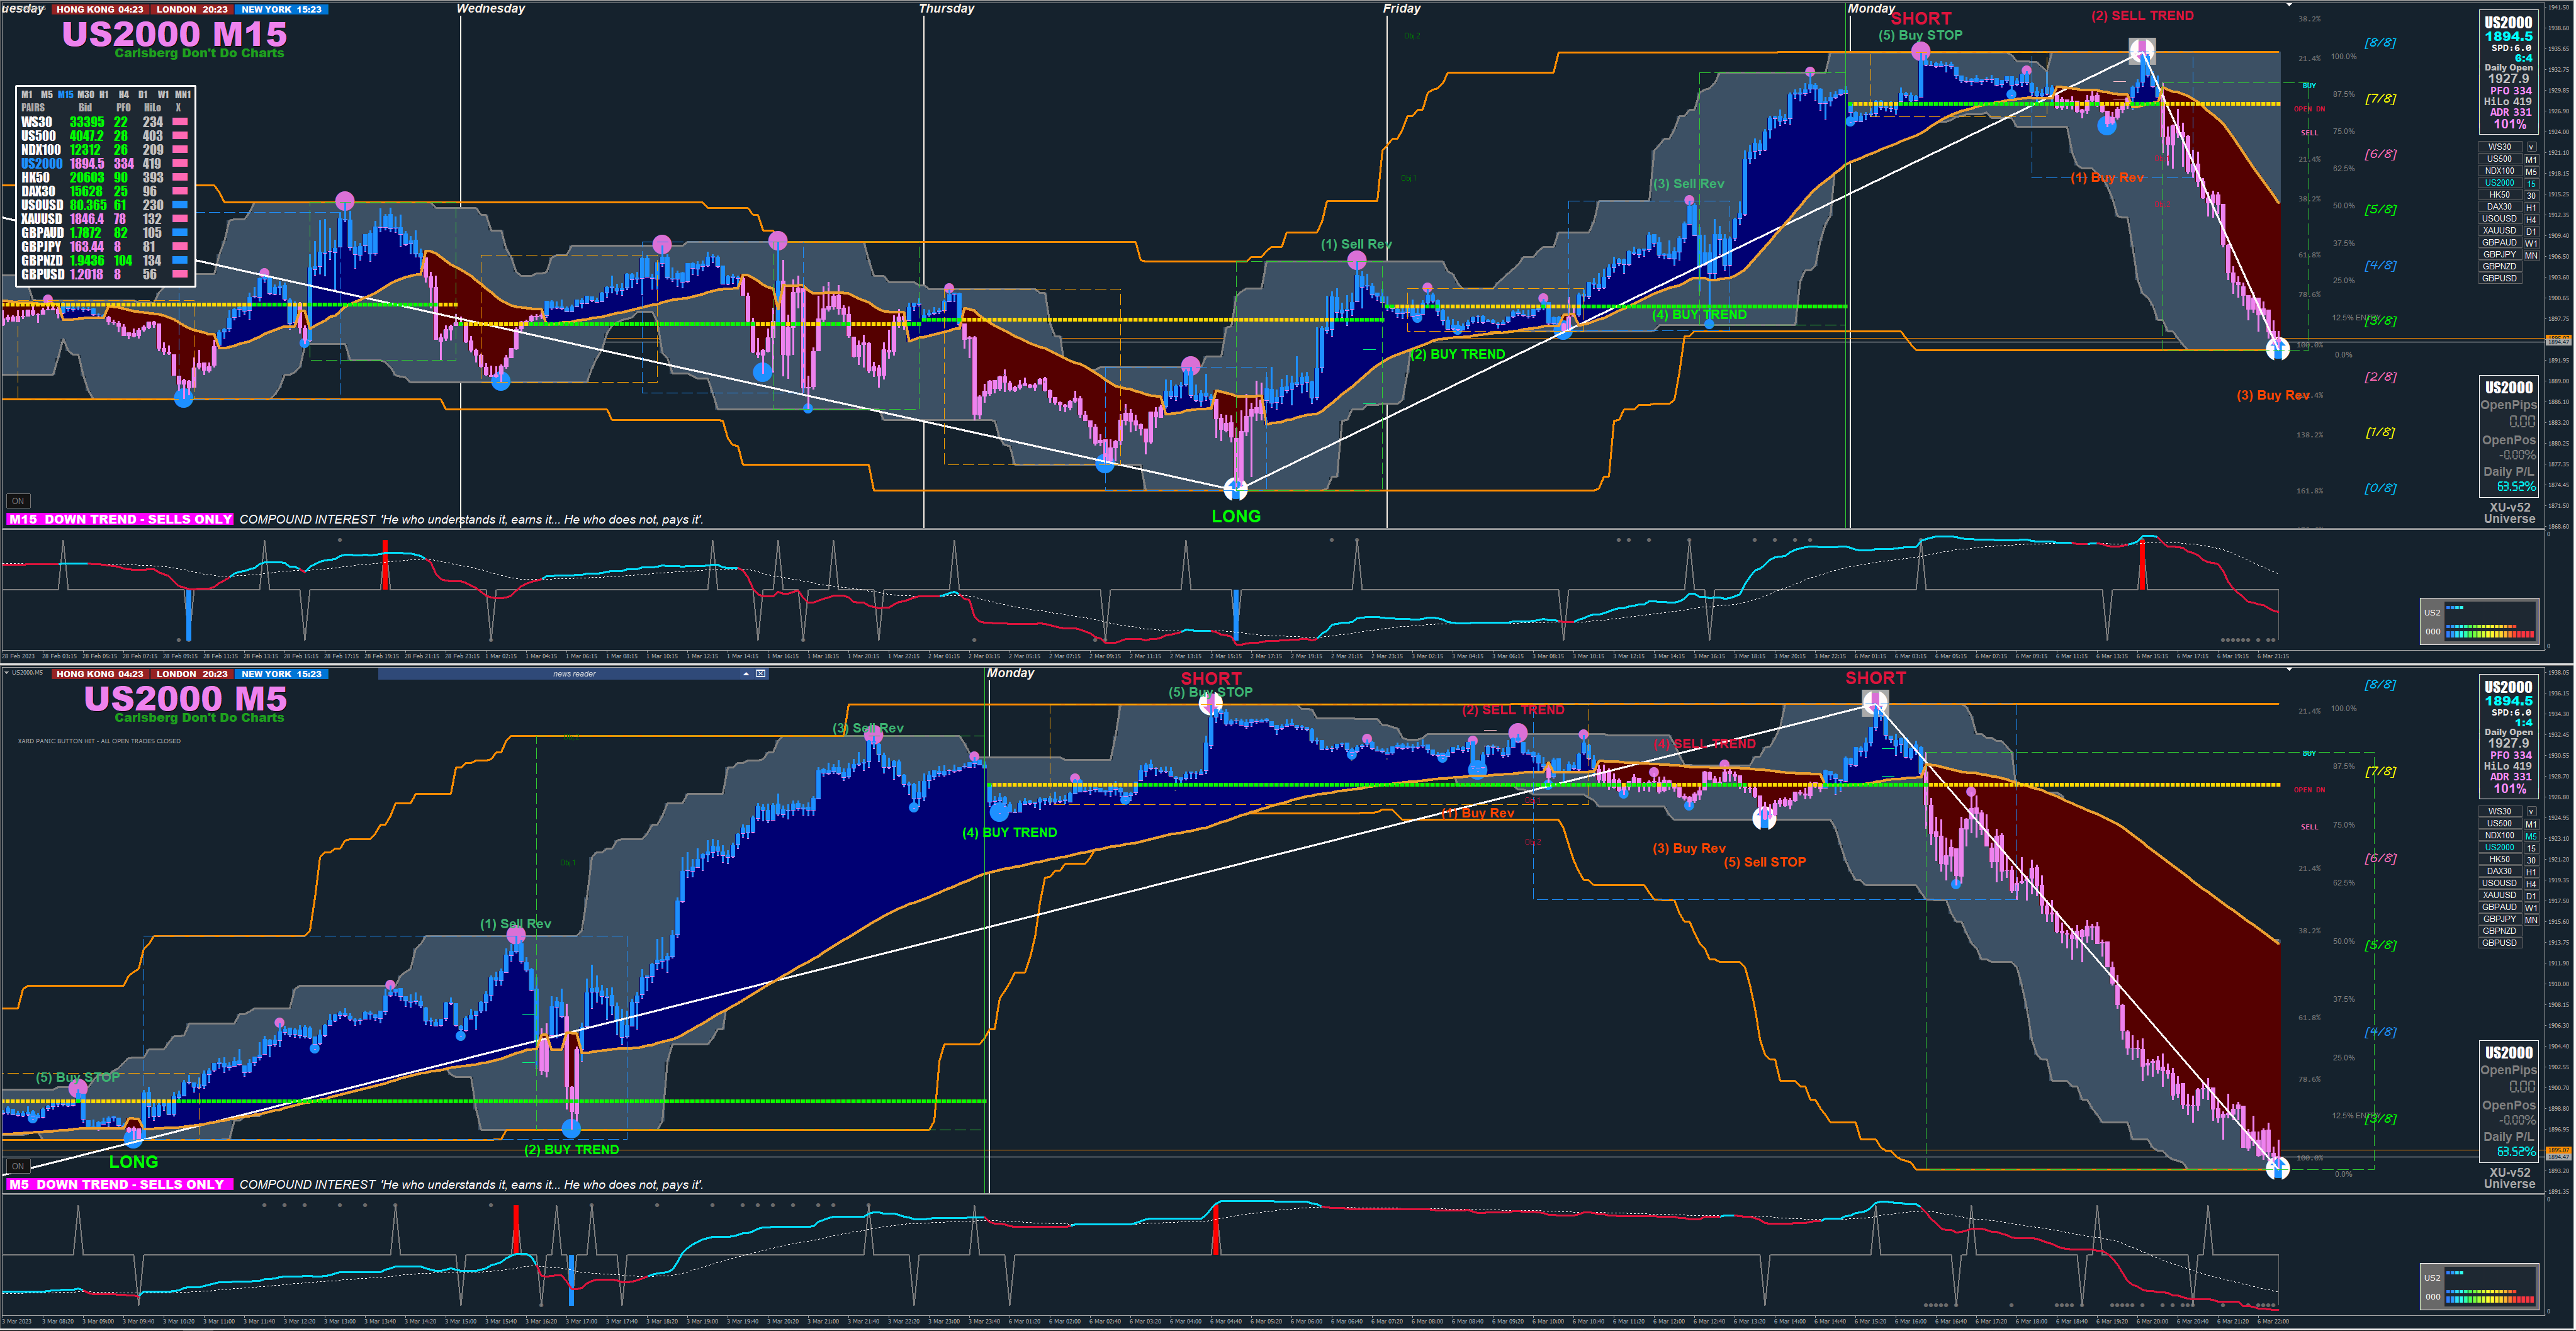Click the white LONG marker on M15 chart
Viewport: 2576px width, 1331px height.
pyautogui.click(x=1236, y=489)
